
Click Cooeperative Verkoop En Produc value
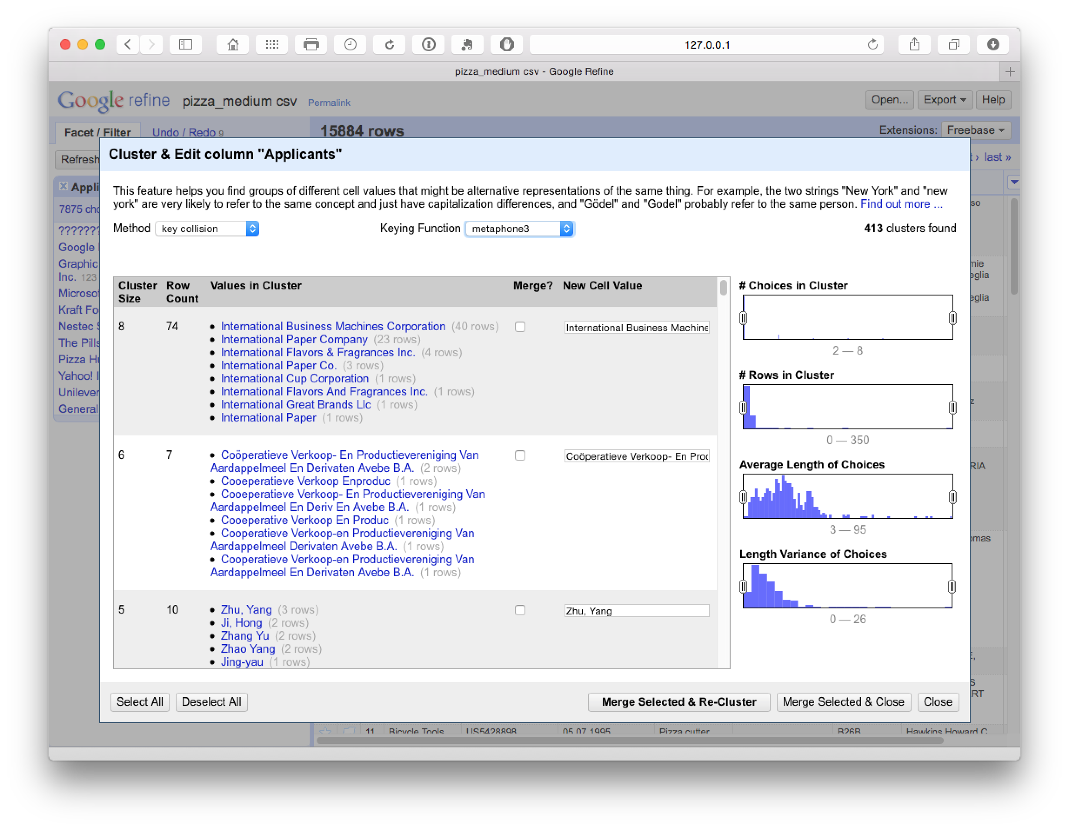[304, 521]
